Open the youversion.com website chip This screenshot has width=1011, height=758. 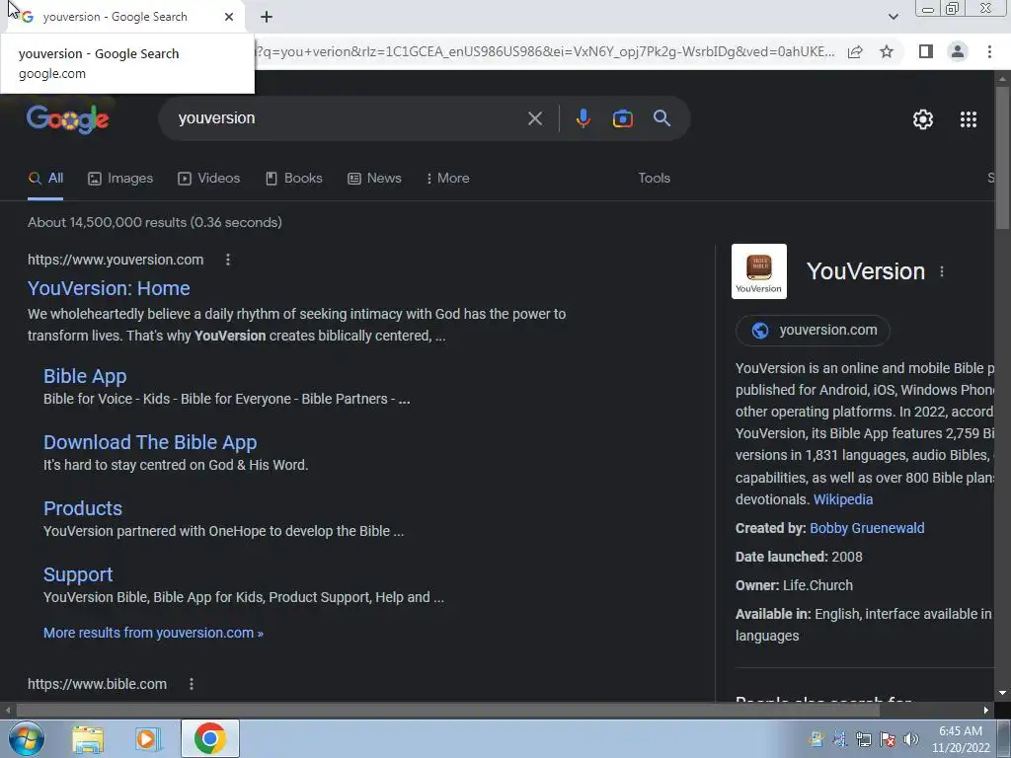click(814, 331)
